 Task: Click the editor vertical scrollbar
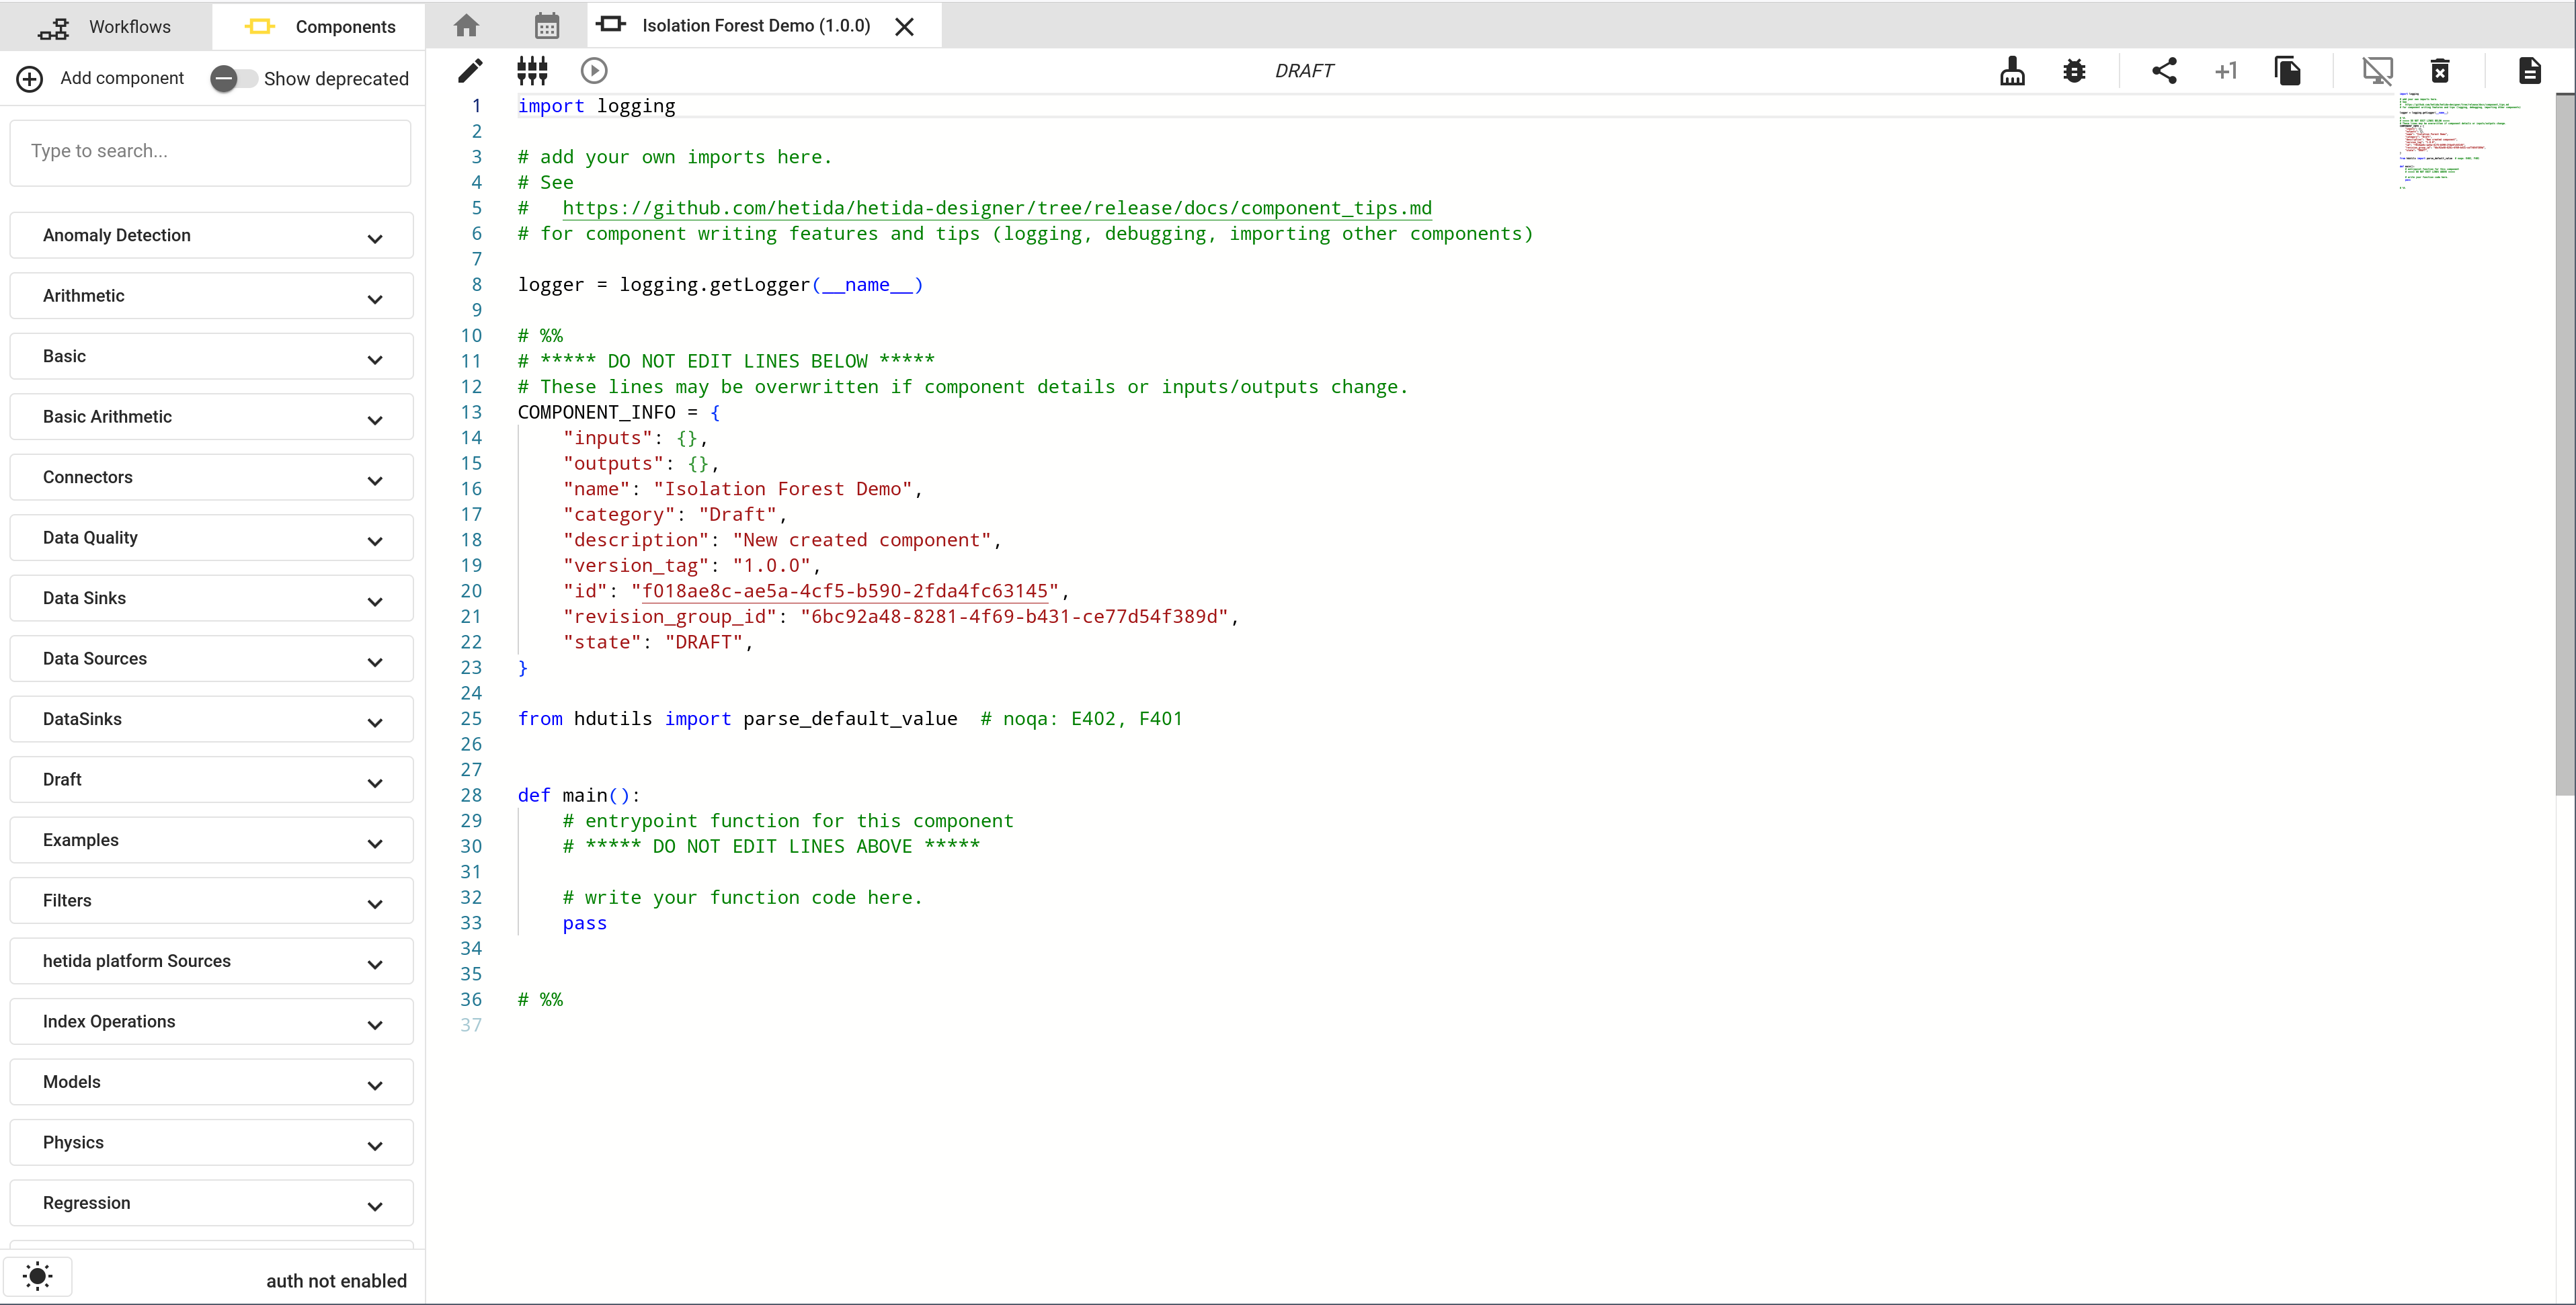point(2564,445)
